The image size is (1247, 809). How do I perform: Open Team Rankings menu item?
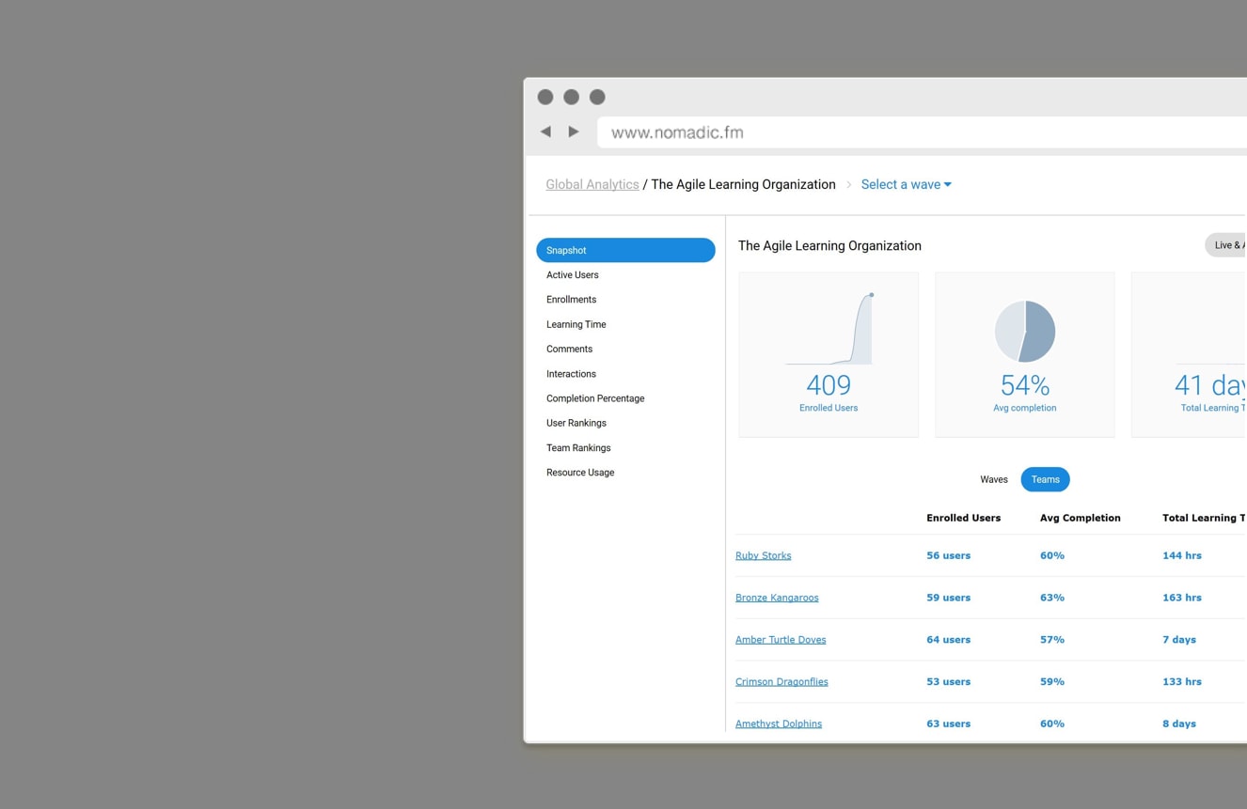577,448
